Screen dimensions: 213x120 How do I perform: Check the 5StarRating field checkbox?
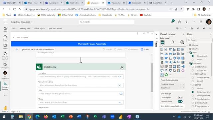click(x=192, y=67)
